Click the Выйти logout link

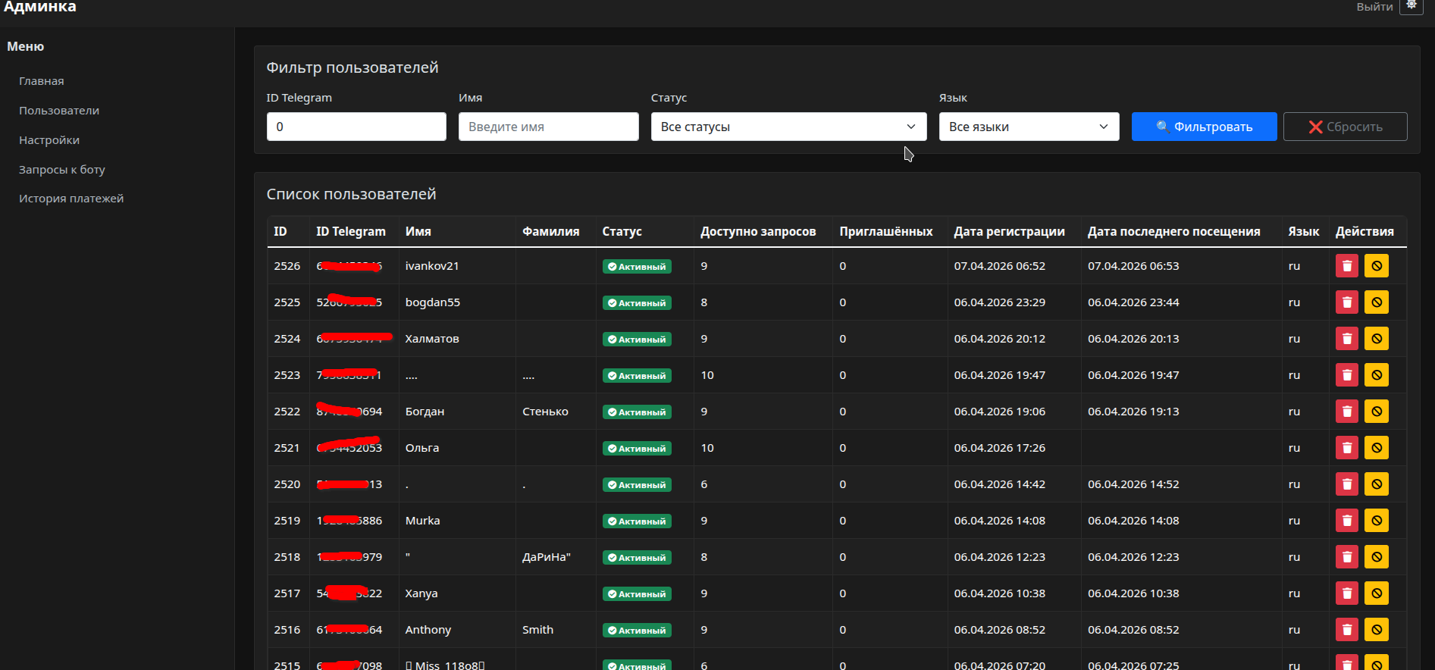1374,7
